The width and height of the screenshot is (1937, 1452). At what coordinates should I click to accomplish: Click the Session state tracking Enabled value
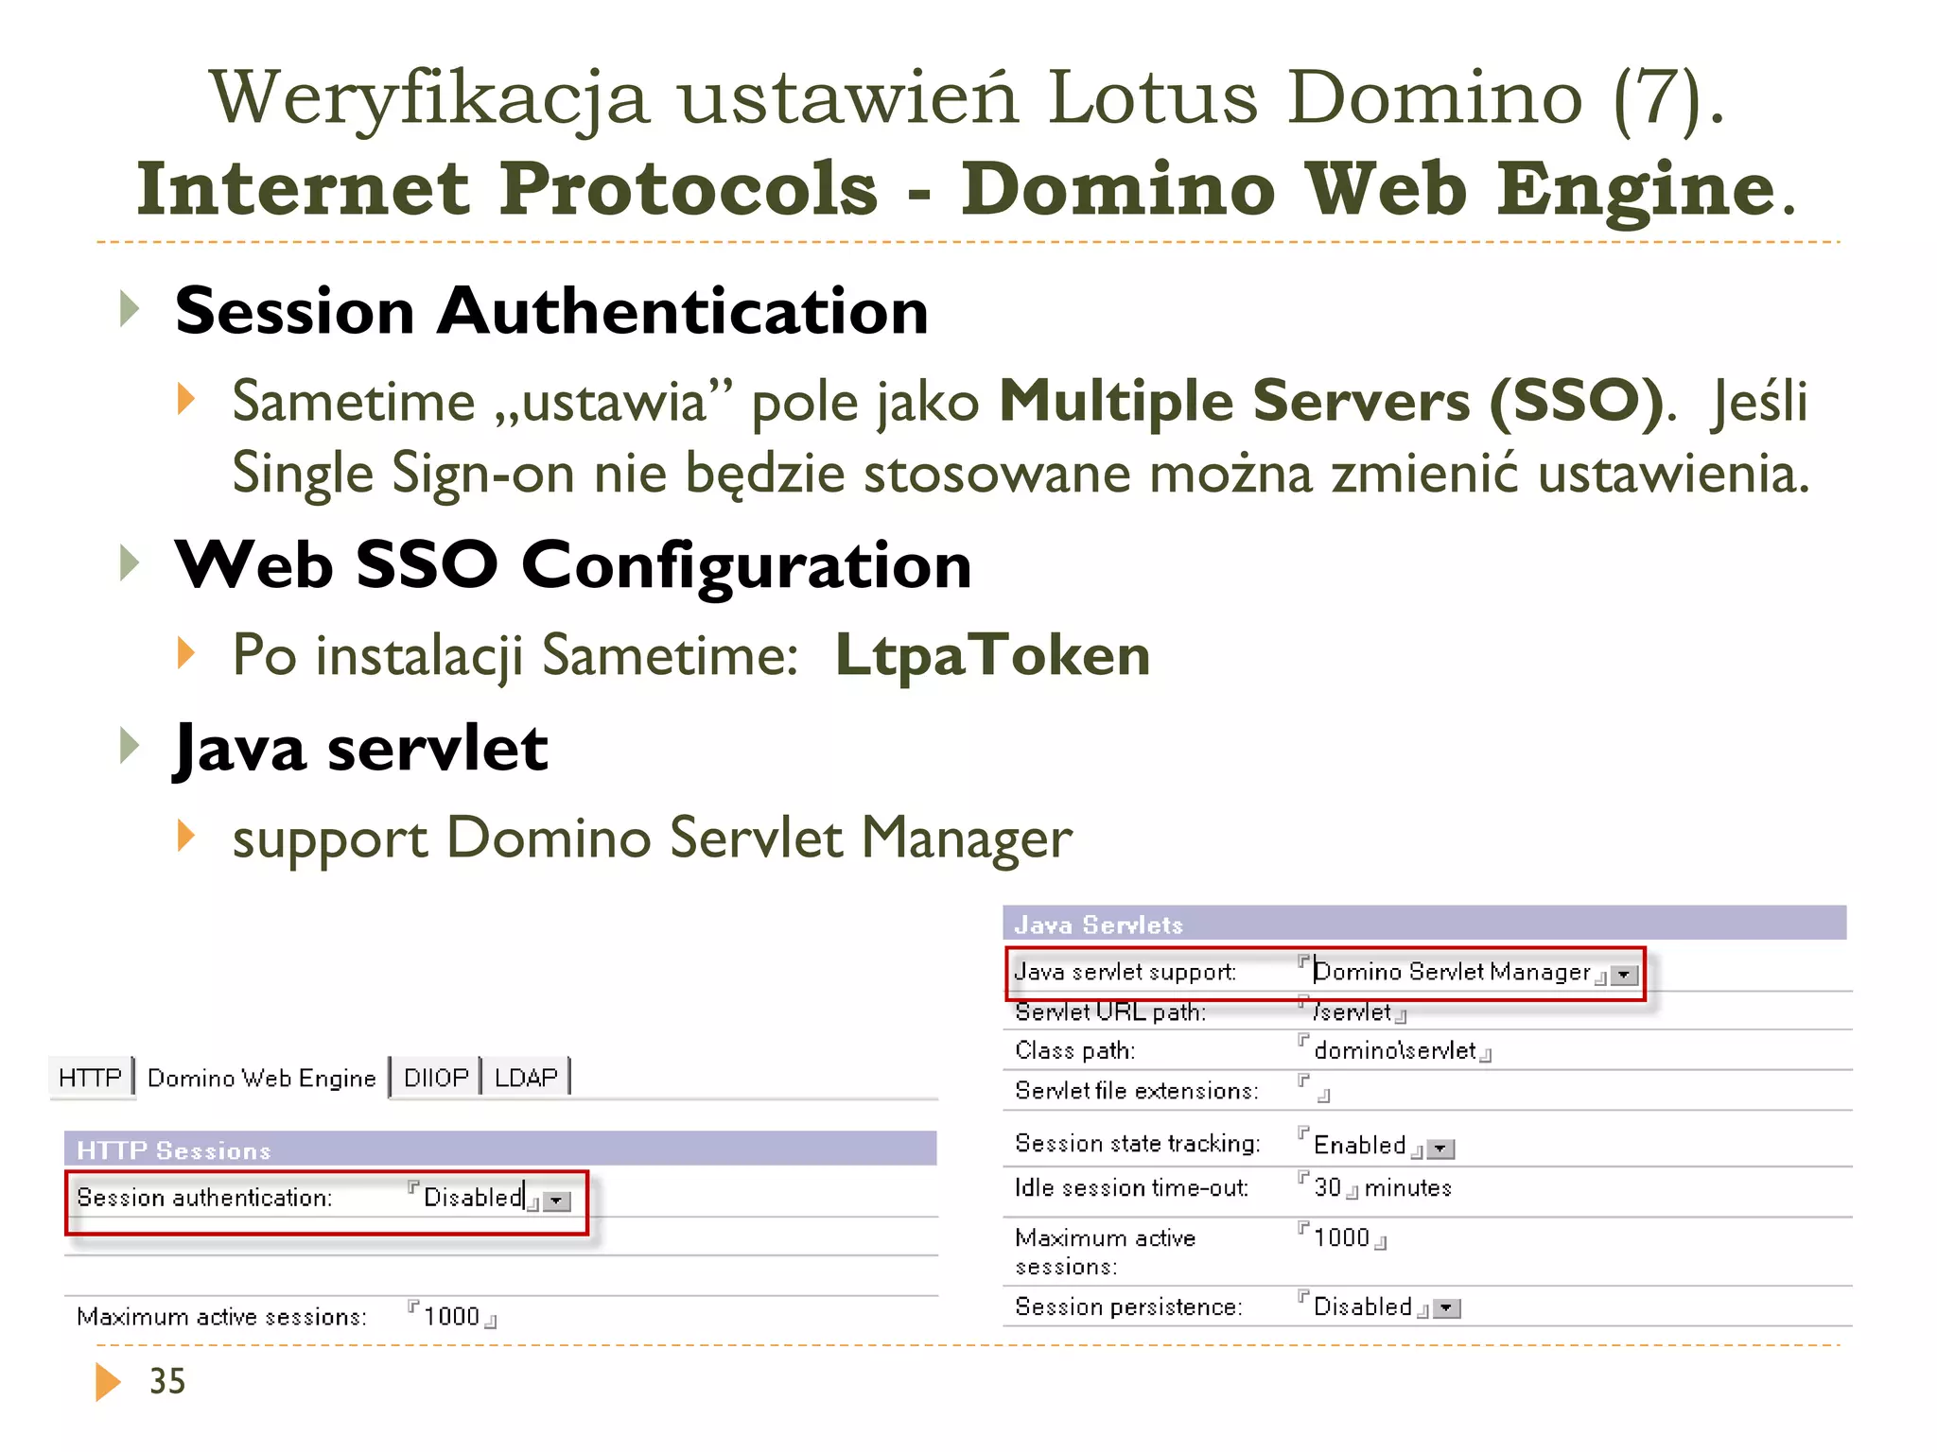1360,1145
